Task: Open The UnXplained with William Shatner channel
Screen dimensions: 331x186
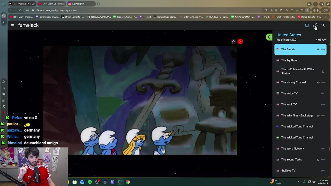Action: (300, 71)
